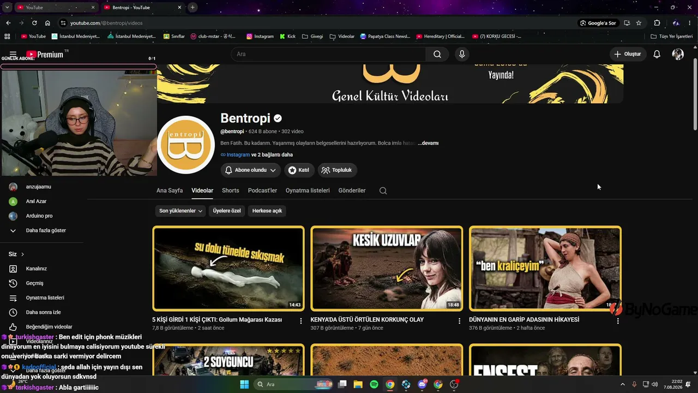This screenshot has height=393, width=698.
Task: Open options for DÜNYANIN EN GARİP video
Action: pyautogui.click(x=618, y=321)
